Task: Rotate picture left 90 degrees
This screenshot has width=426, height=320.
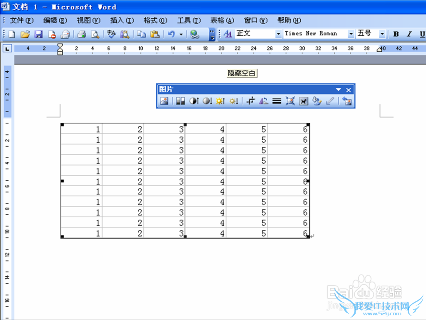Action: 264,101
